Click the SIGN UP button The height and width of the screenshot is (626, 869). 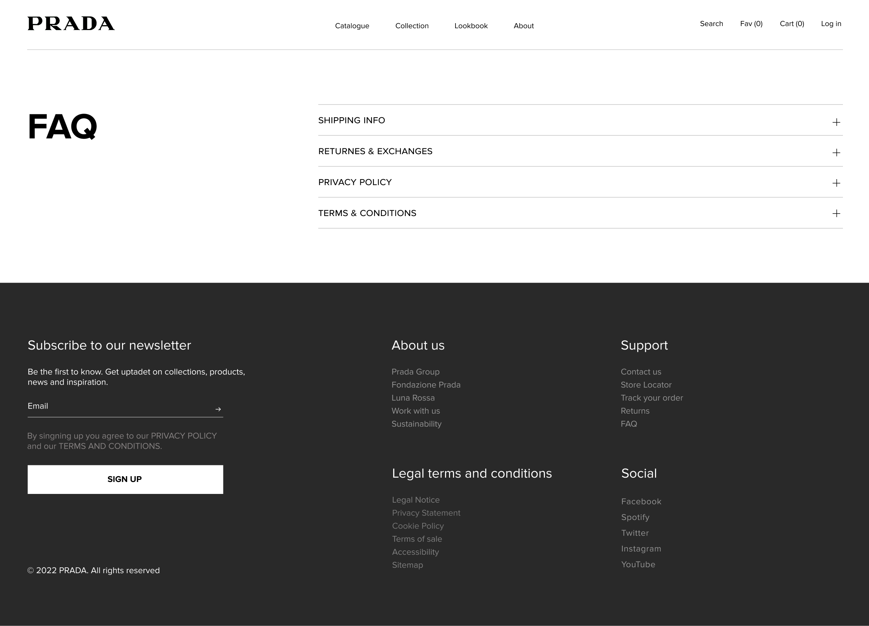[x=125, y=479]
